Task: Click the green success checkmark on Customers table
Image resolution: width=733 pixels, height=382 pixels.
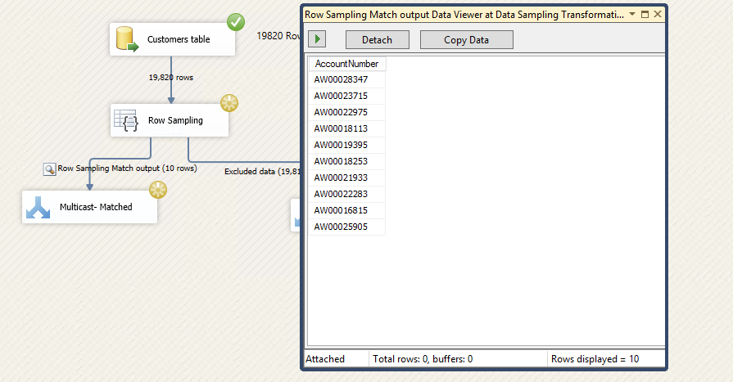Action: 236,22
